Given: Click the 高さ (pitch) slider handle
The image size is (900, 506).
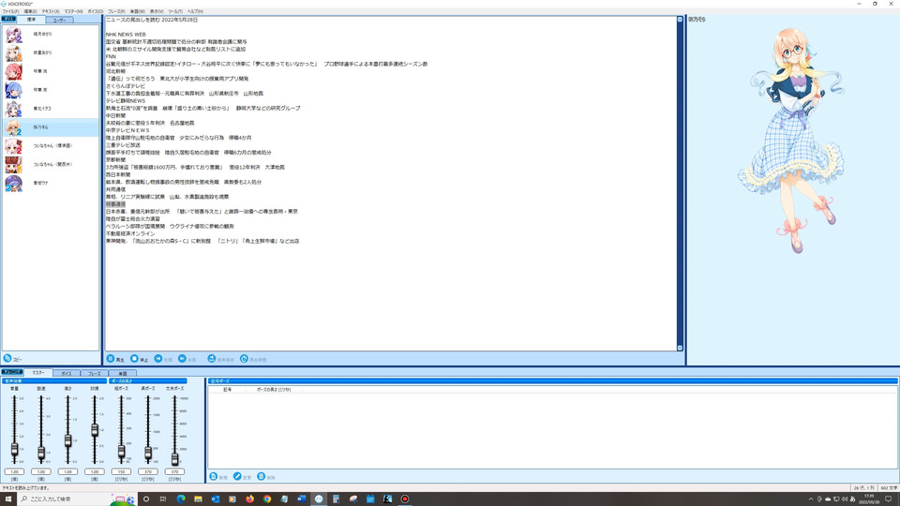Looking at the screenshot, I should 67,440.
